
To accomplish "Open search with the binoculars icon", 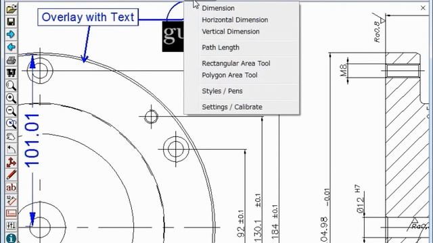I will pos(11,73).
